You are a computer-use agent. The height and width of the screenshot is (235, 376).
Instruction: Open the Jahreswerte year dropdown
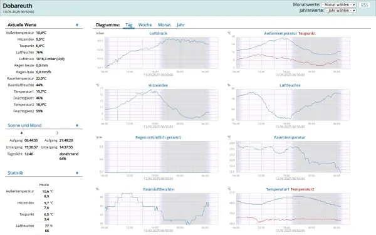pyautogui.click(x=340, y=11)
